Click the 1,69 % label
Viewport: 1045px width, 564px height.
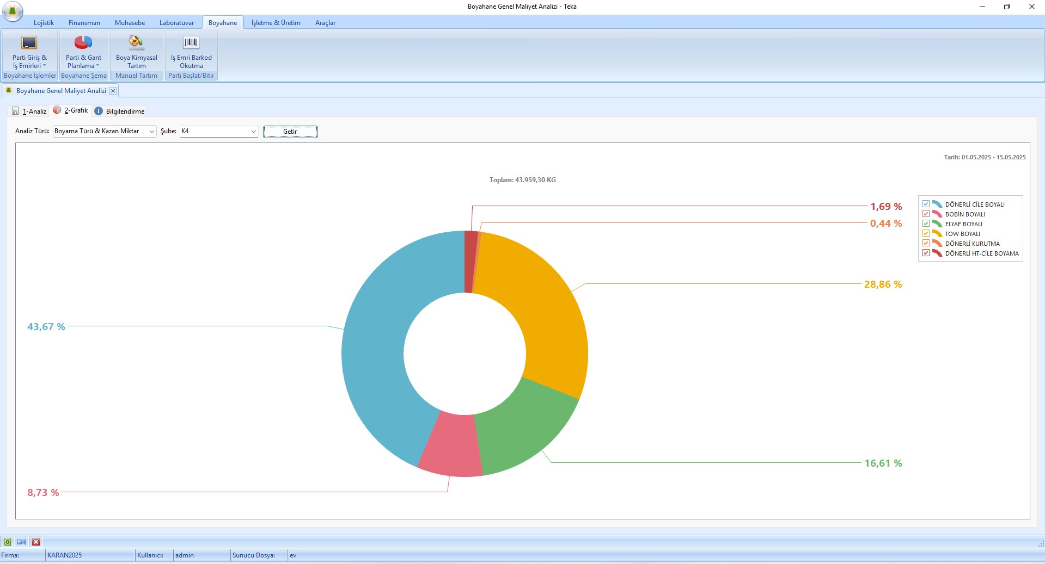(x=886, y=206)
